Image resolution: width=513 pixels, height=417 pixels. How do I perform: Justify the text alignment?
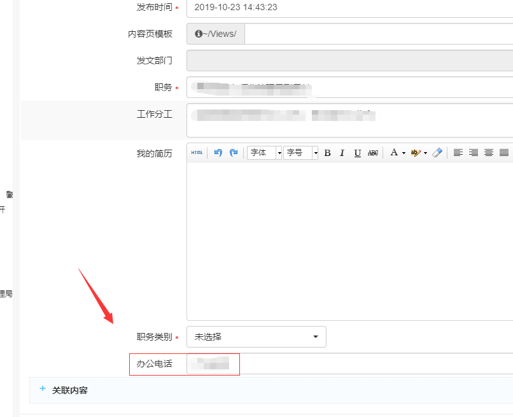[504, 153]
